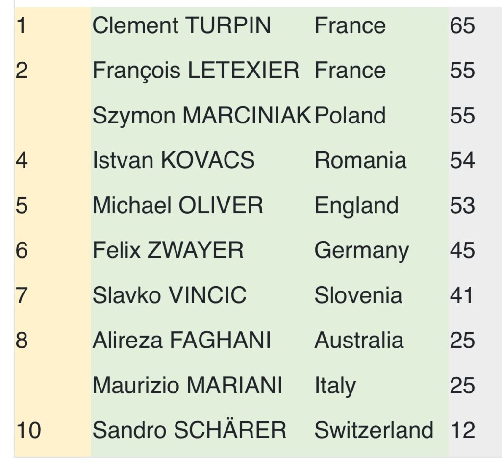
Task: Select the Australia country cell
Action: (359, 341)
